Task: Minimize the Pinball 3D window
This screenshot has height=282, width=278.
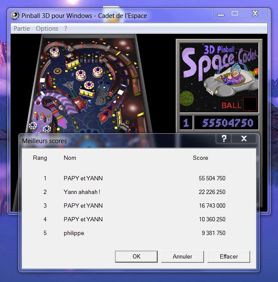Action: [x=221, y=14]
